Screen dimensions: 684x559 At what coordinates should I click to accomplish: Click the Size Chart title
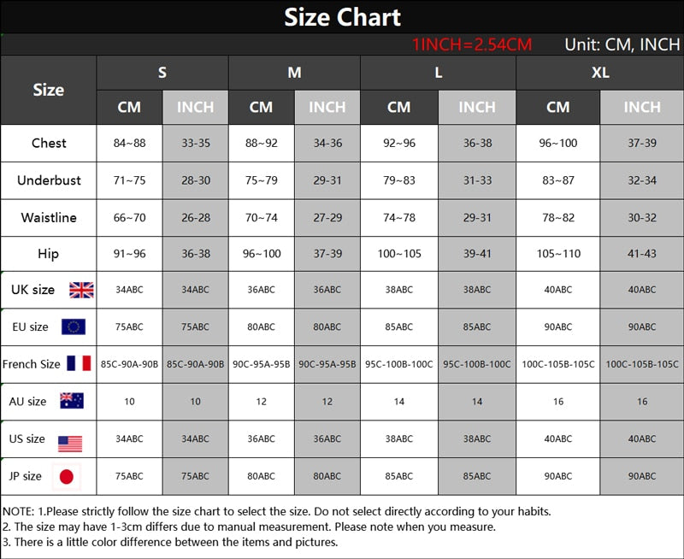[x=342, y=17]
